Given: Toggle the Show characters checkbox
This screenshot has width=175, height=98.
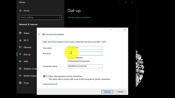Looking at the screenshot, I should [x=69, y=57].
